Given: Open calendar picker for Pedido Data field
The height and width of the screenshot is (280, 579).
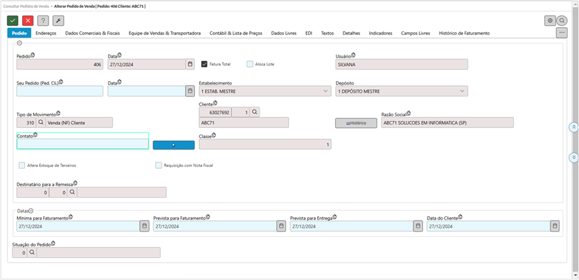Looking at the screenshot, I should (190, 64).
